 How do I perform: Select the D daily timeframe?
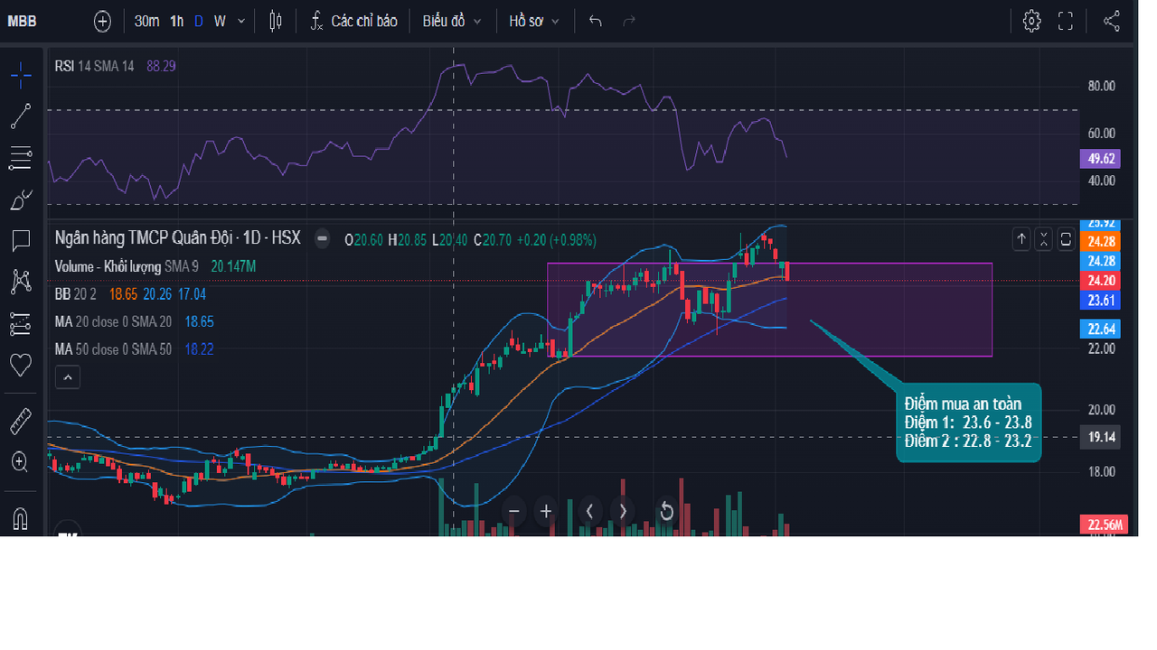coord(199,21)
